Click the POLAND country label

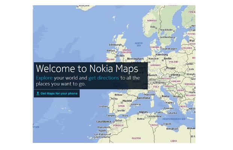(174, 62)
